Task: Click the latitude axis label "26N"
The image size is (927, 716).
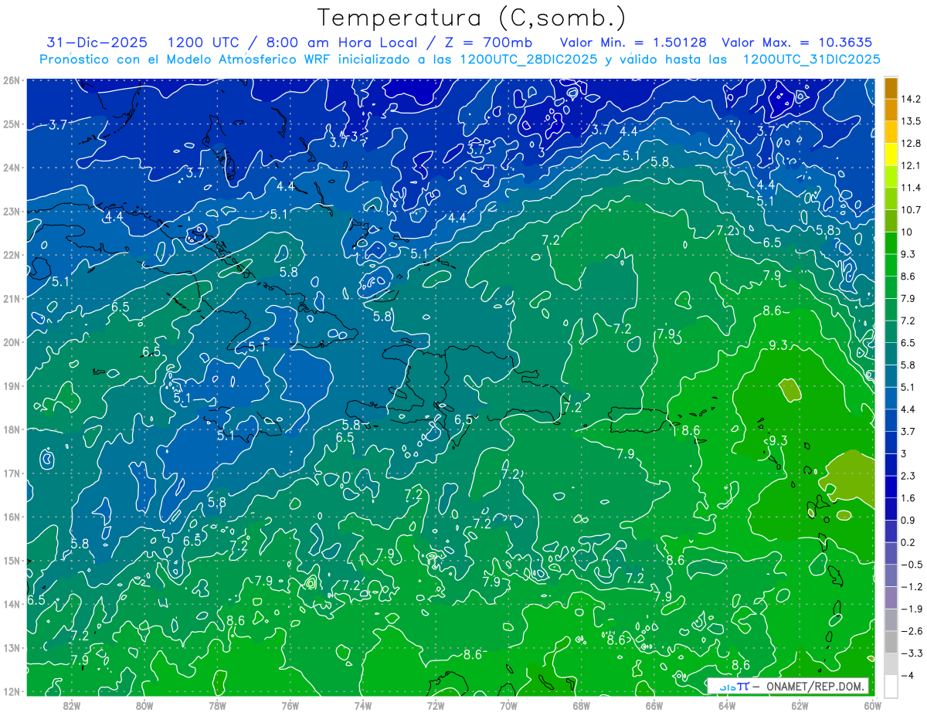Action: coord(12,80)
